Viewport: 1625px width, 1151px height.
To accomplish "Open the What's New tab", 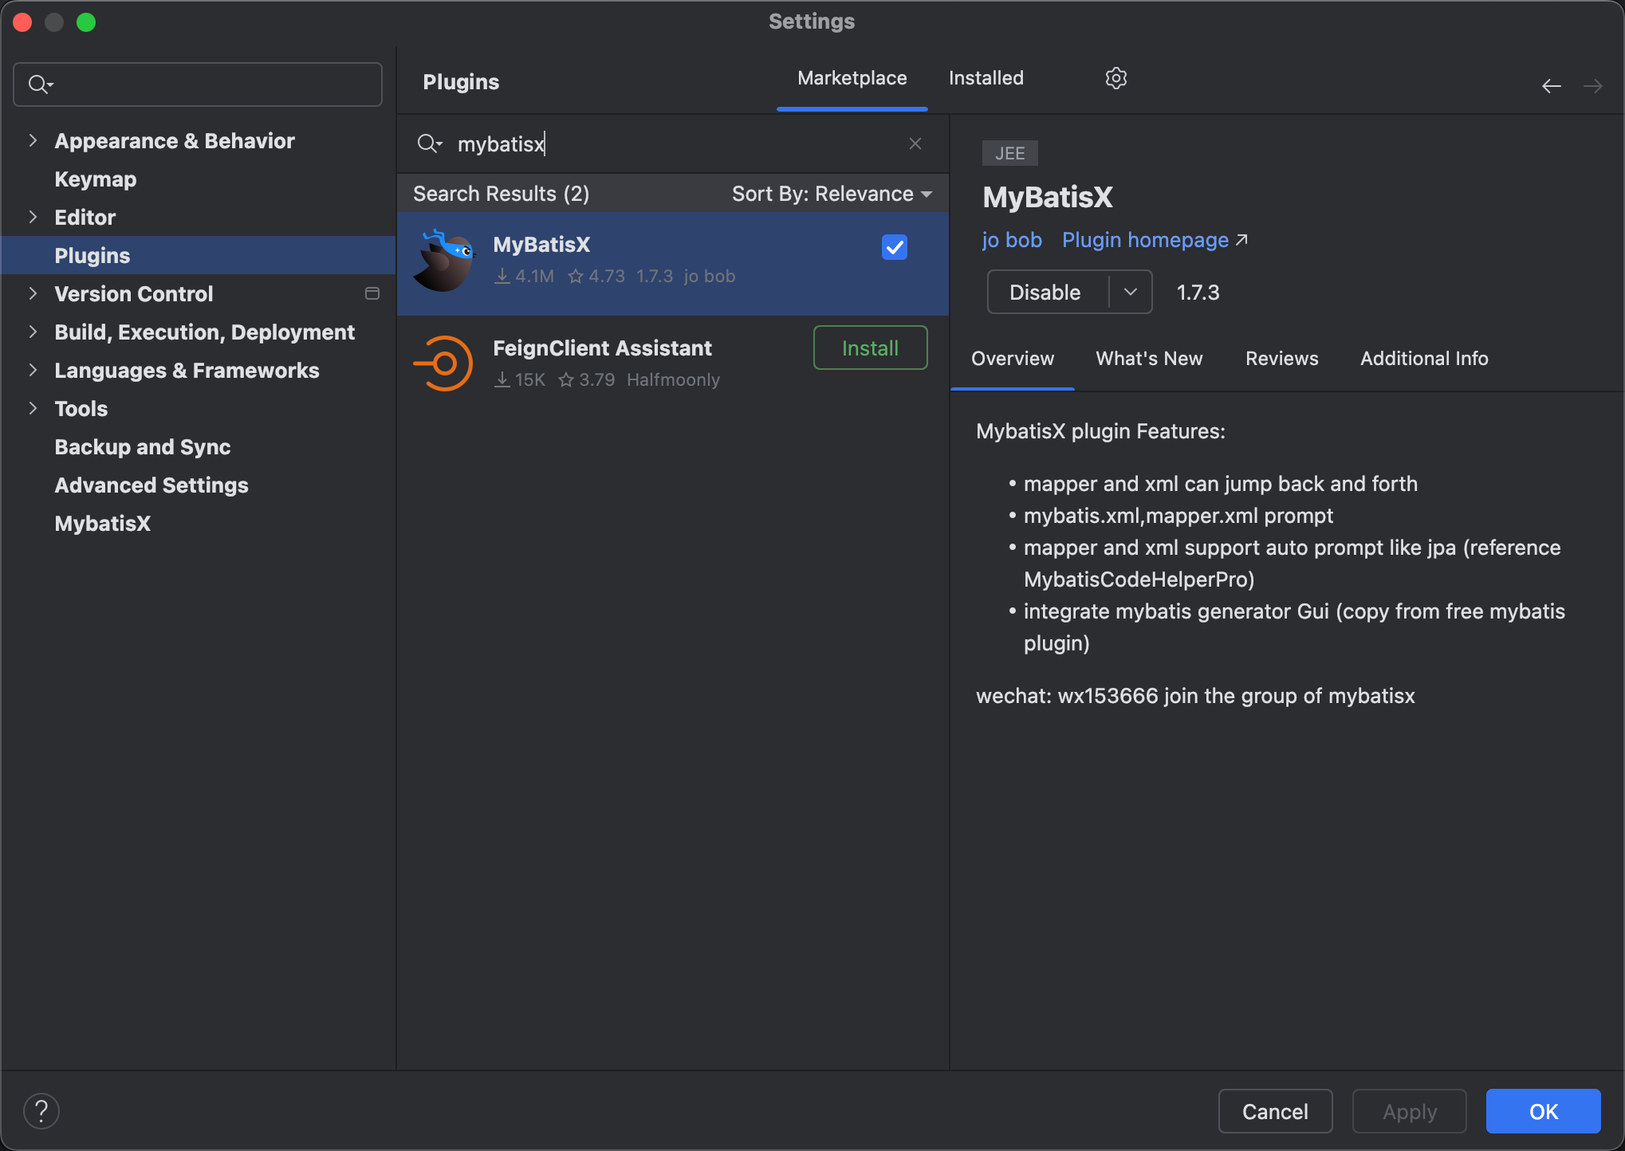I will (x=1149, y=359).
